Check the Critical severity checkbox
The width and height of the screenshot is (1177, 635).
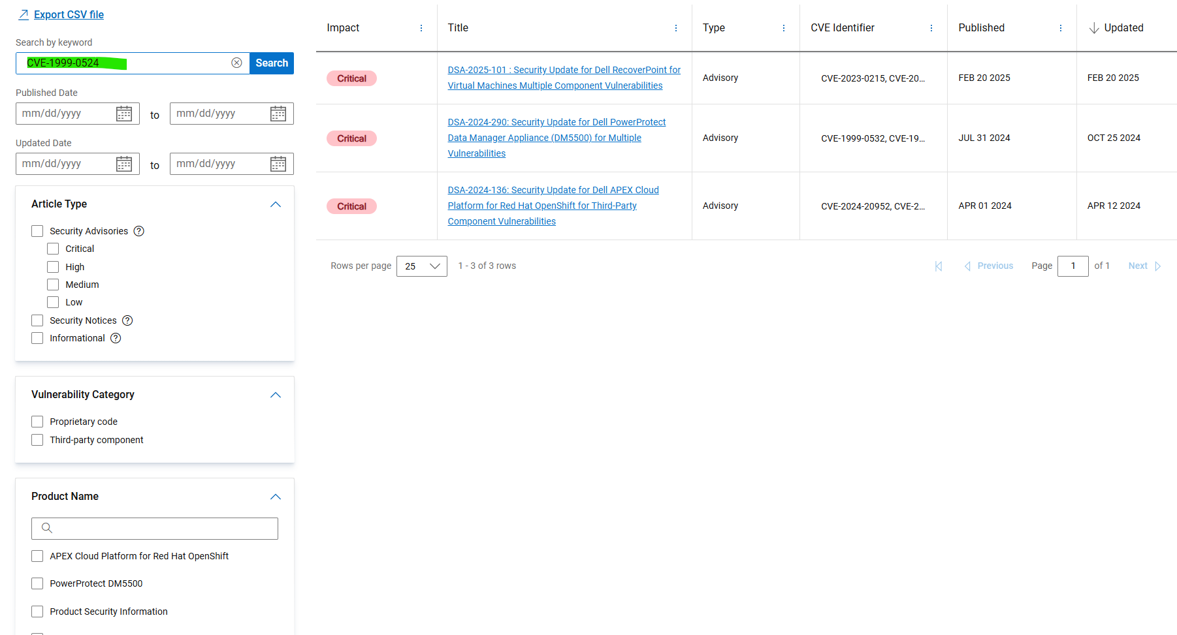(x=53, y=249)
